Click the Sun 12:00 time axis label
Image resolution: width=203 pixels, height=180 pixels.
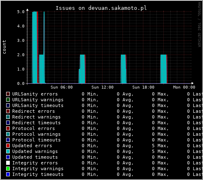103,87
